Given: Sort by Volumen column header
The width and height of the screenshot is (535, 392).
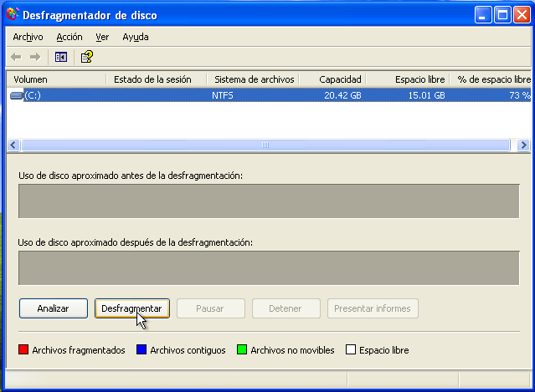Looking at the screenshot, I should tap(56, 79).
